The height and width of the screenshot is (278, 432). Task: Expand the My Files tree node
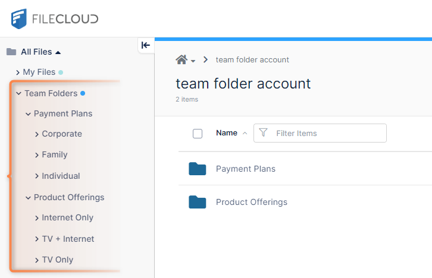pos(18,72)
